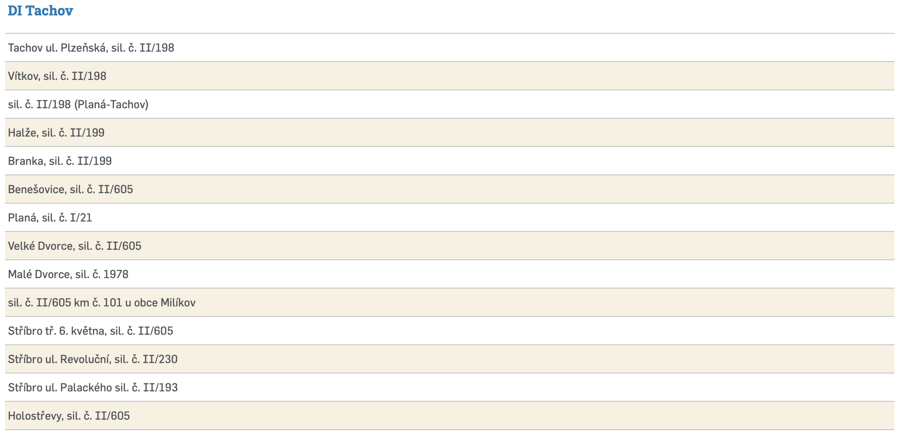This screenshot has width=902, height=438.
Task: Select the Planá, sil. č. I/21 entry
Action: (x=50, y=218)
